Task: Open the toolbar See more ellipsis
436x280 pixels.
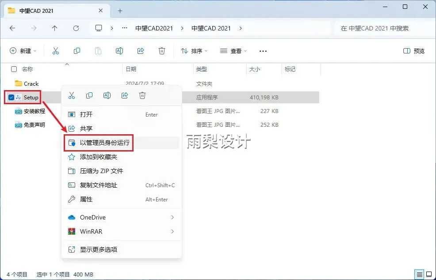Action: tap(263, 51)
